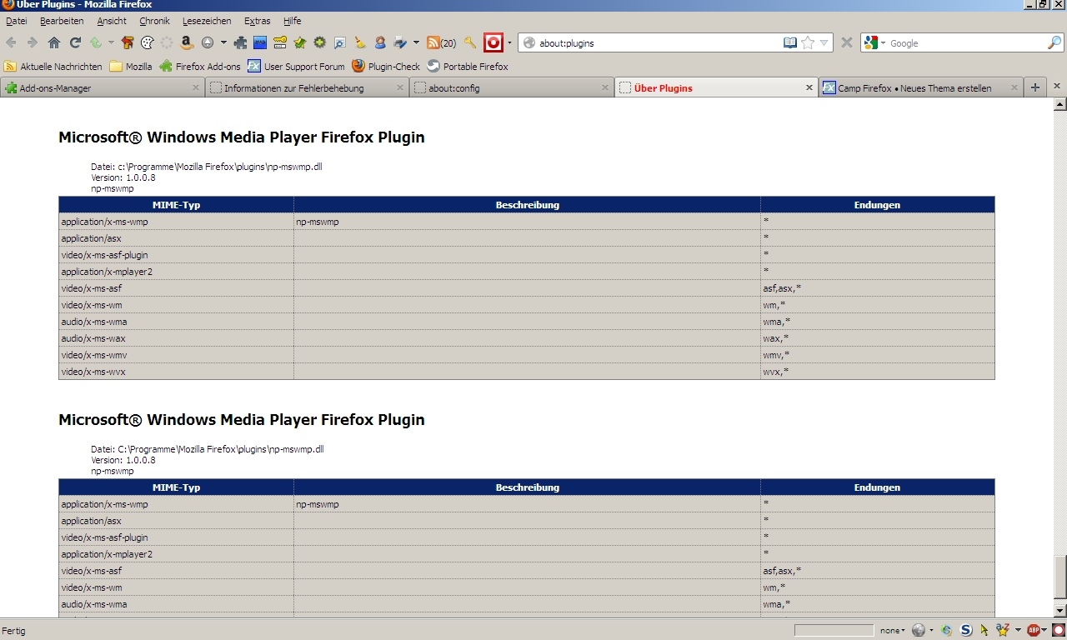Open the Datei menu
The width and height of the screenshot is (1067, 640).
pos(17,21)
